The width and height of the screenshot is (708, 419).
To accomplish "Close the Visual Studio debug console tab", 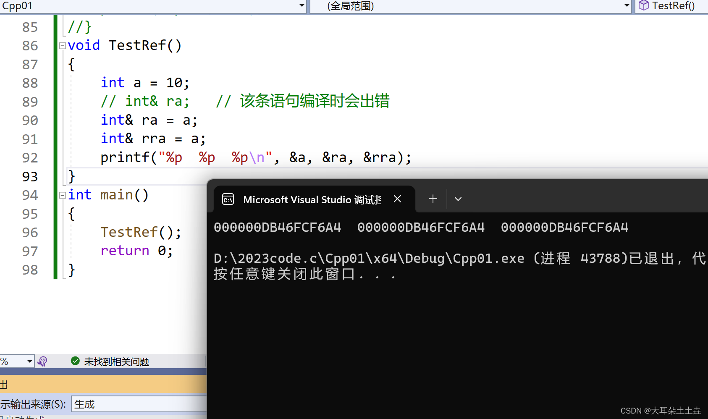I will pos(397,199).
